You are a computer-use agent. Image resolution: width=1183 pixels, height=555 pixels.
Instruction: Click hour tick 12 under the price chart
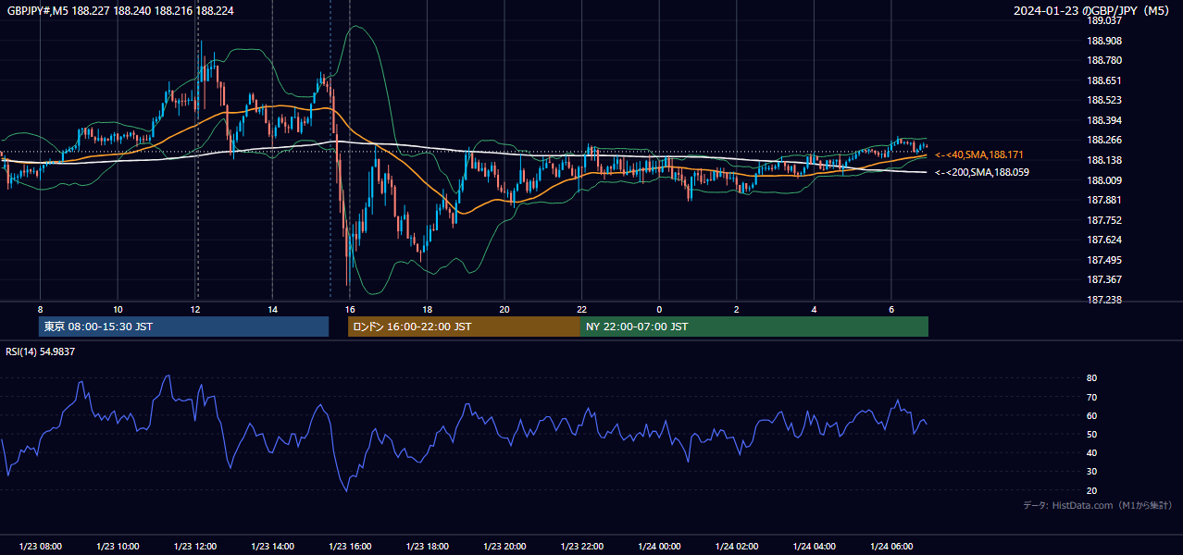(x=195, y=309)
